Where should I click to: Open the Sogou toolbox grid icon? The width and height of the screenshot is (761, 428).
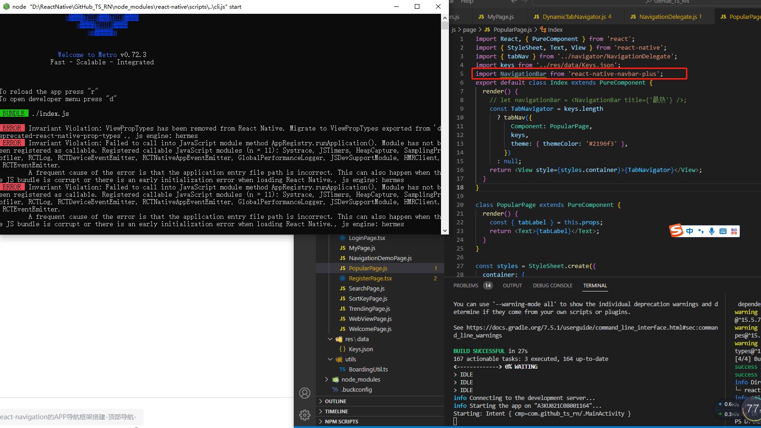(x=734, y=231)
